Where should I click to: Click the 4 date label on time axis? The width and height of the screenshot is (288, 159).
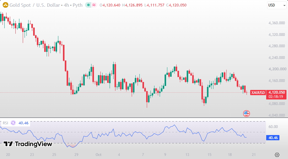pos(119,155)
